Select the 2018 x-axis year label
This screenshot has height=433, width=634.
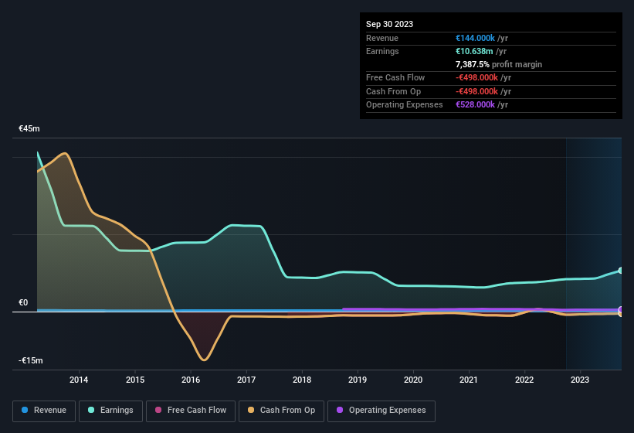coord(302,380)
